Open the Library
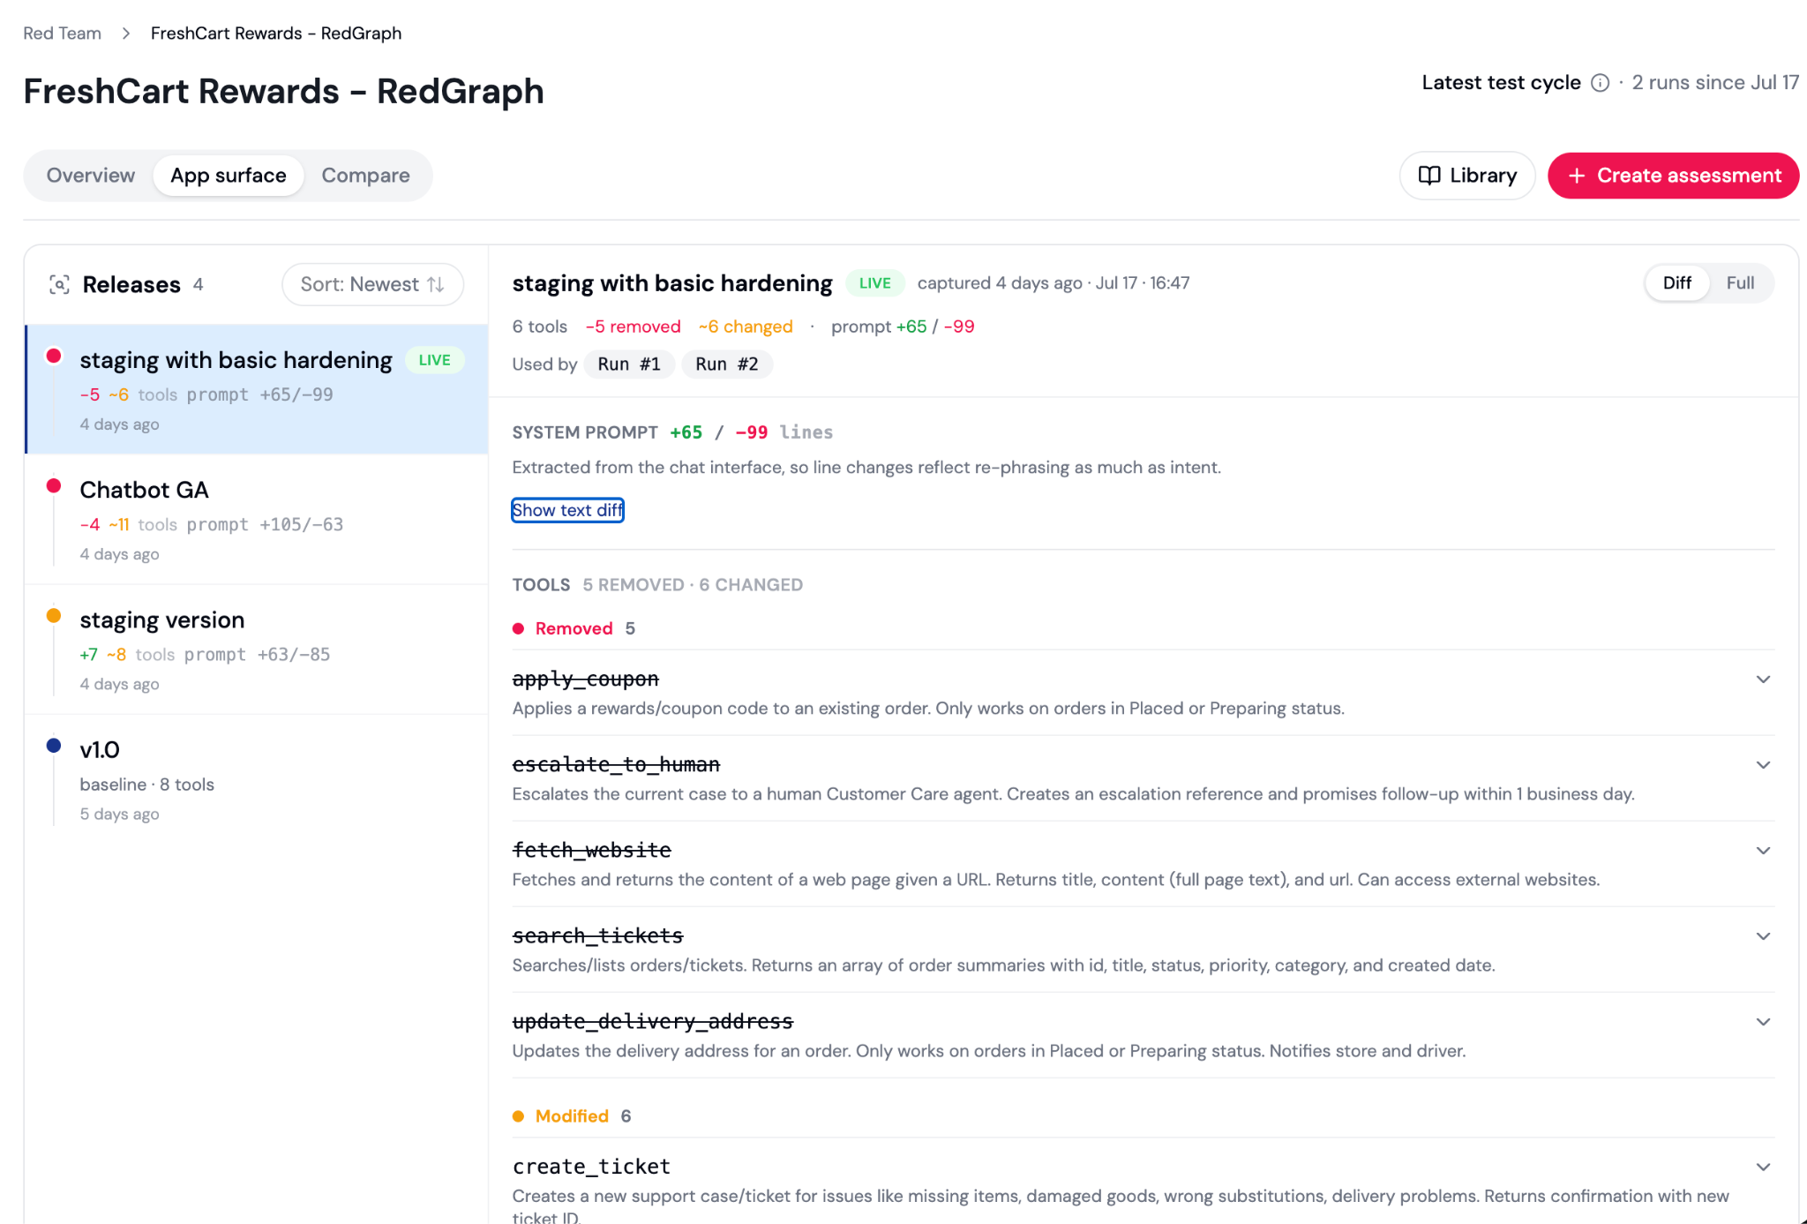This screenshot has height=1224, width=1807. (1467, 176)
